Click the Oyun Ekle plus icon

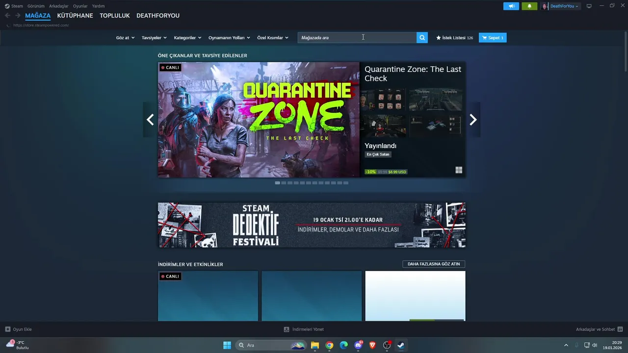[7, 329]
